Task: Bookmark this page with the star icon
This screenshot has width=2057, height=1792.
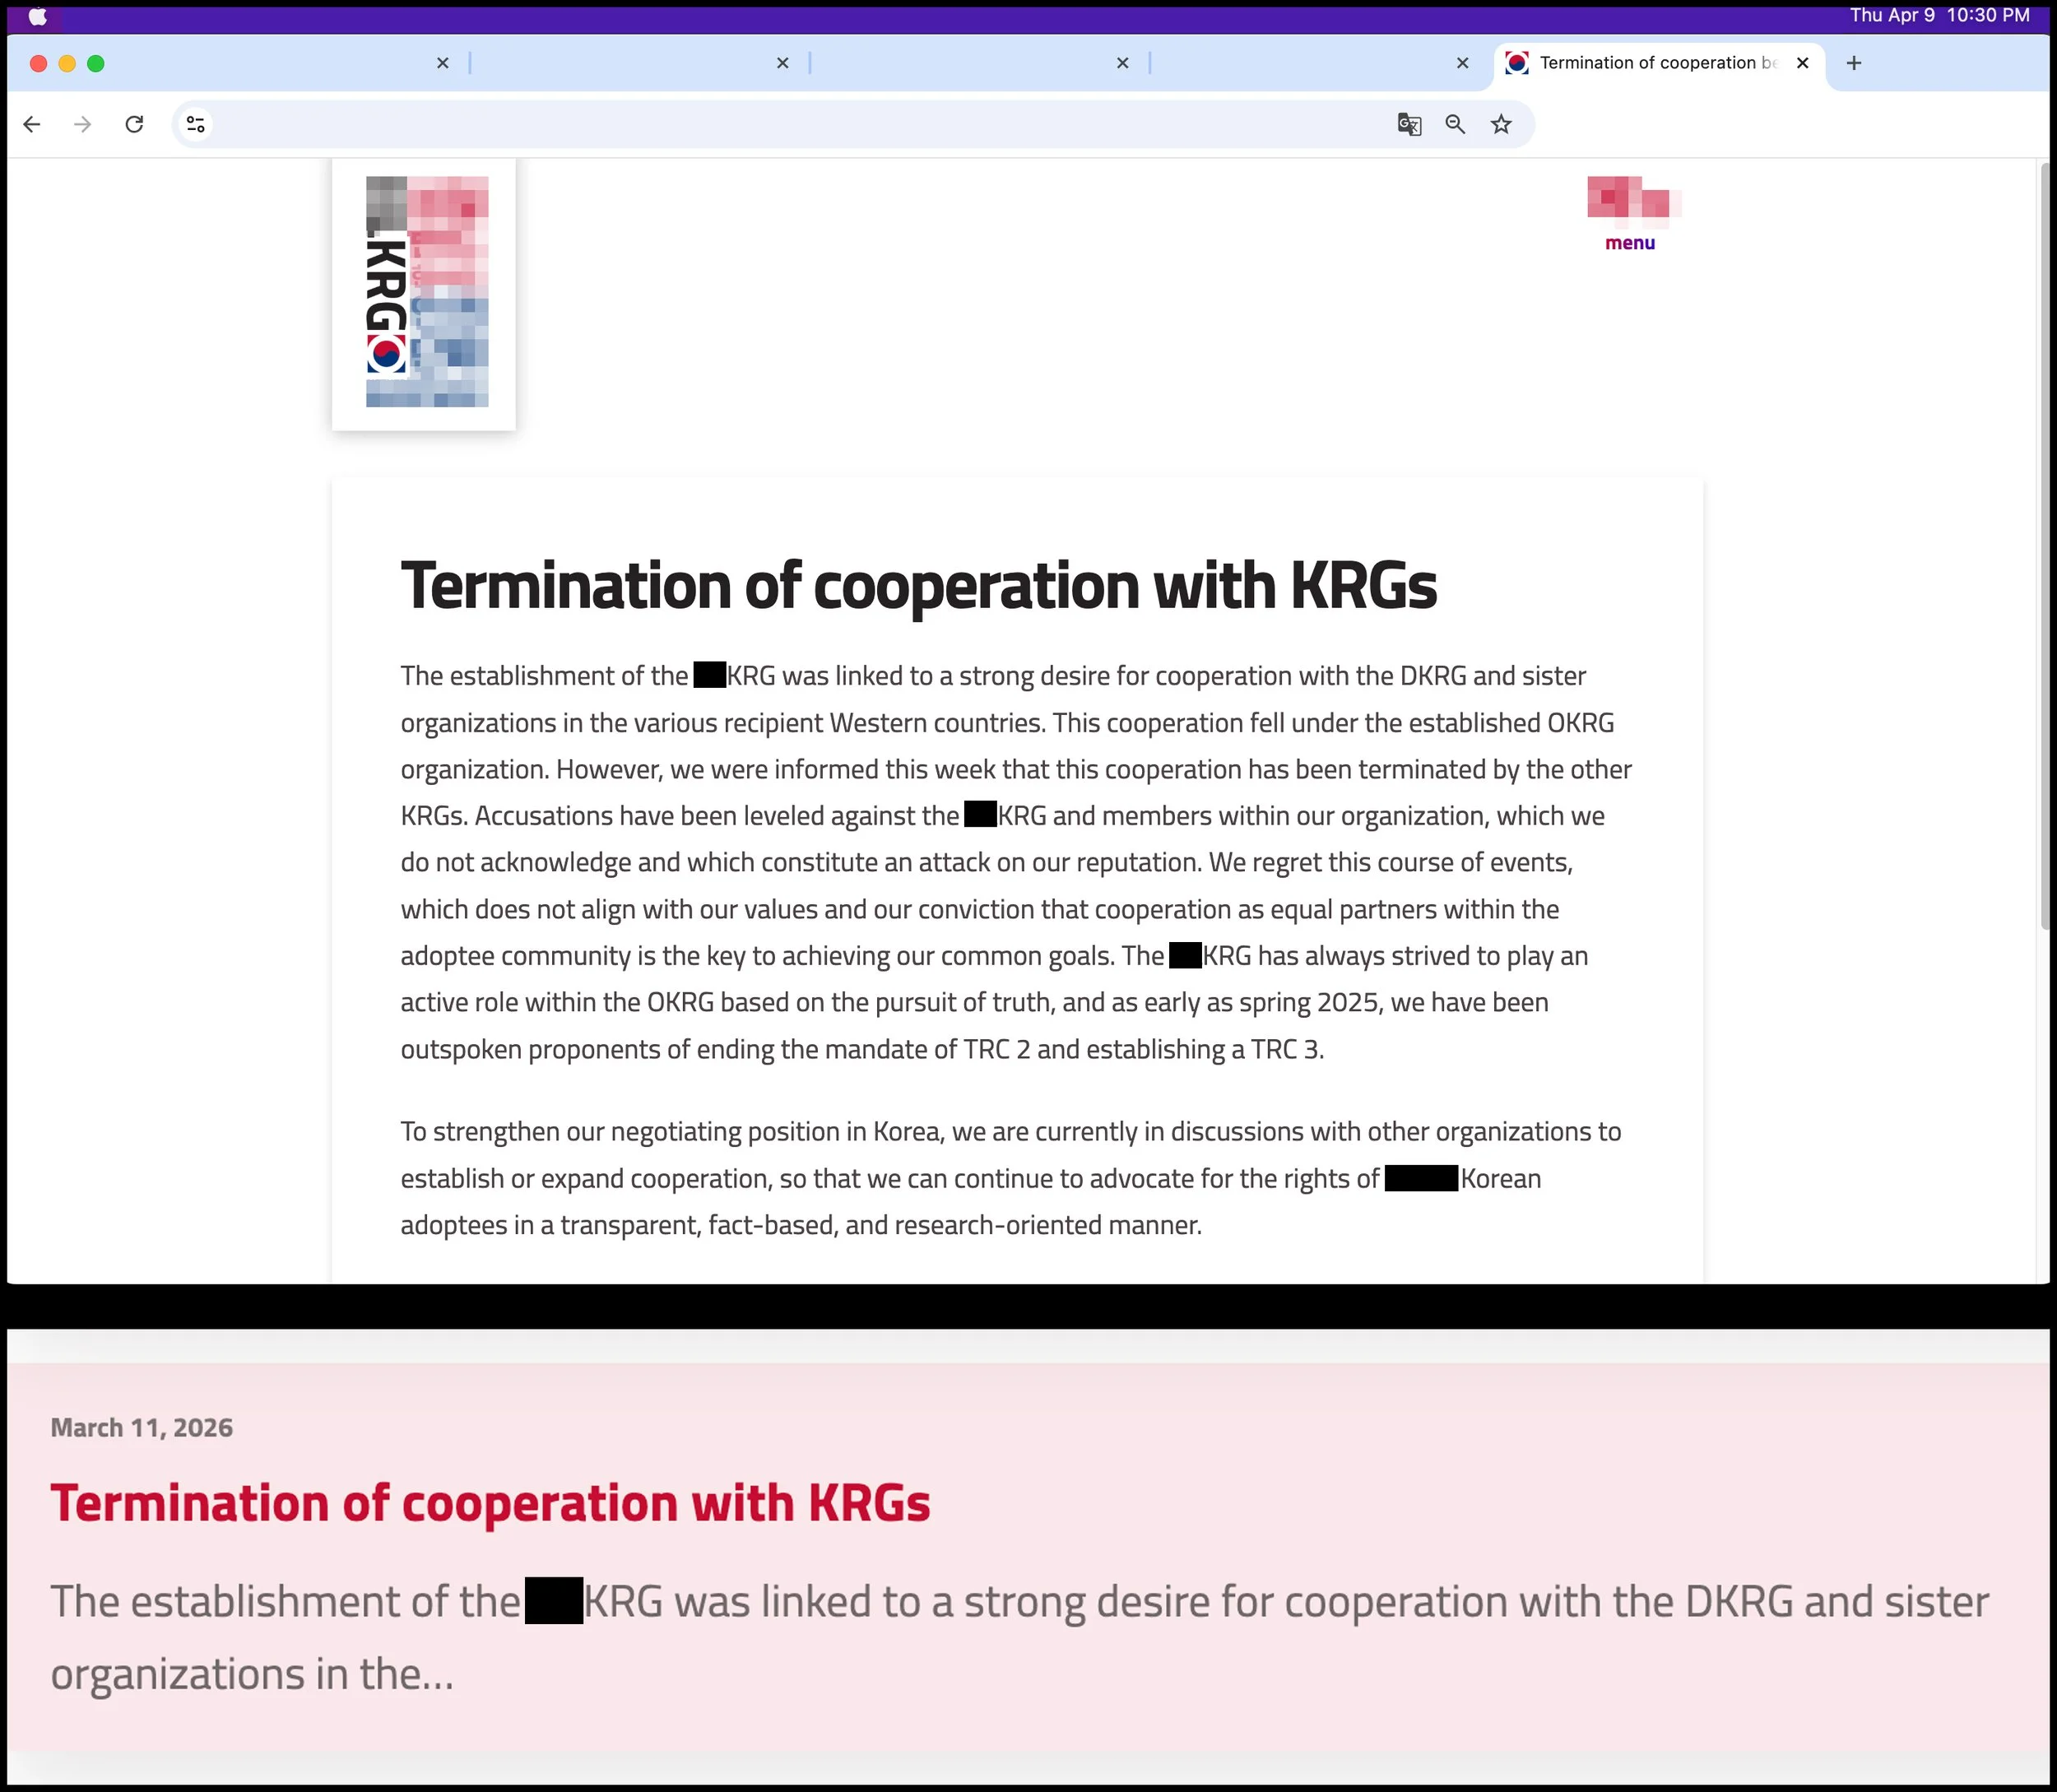Action: [x=1501, y=124]
